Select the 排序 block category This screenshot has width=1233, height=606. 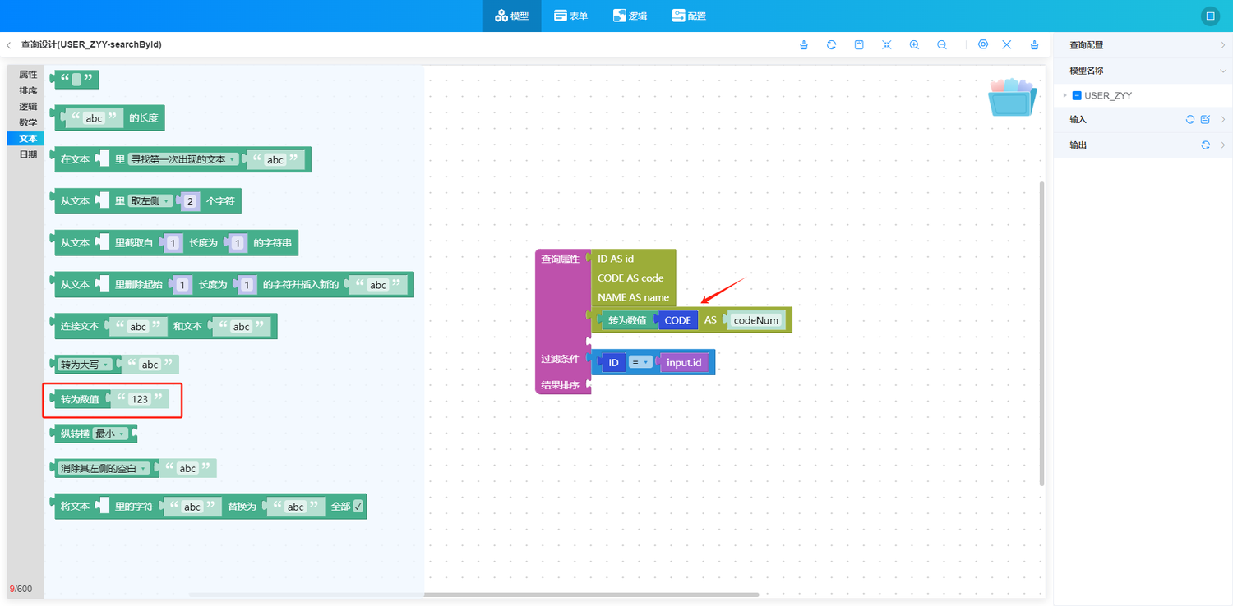tap(28, 90)
